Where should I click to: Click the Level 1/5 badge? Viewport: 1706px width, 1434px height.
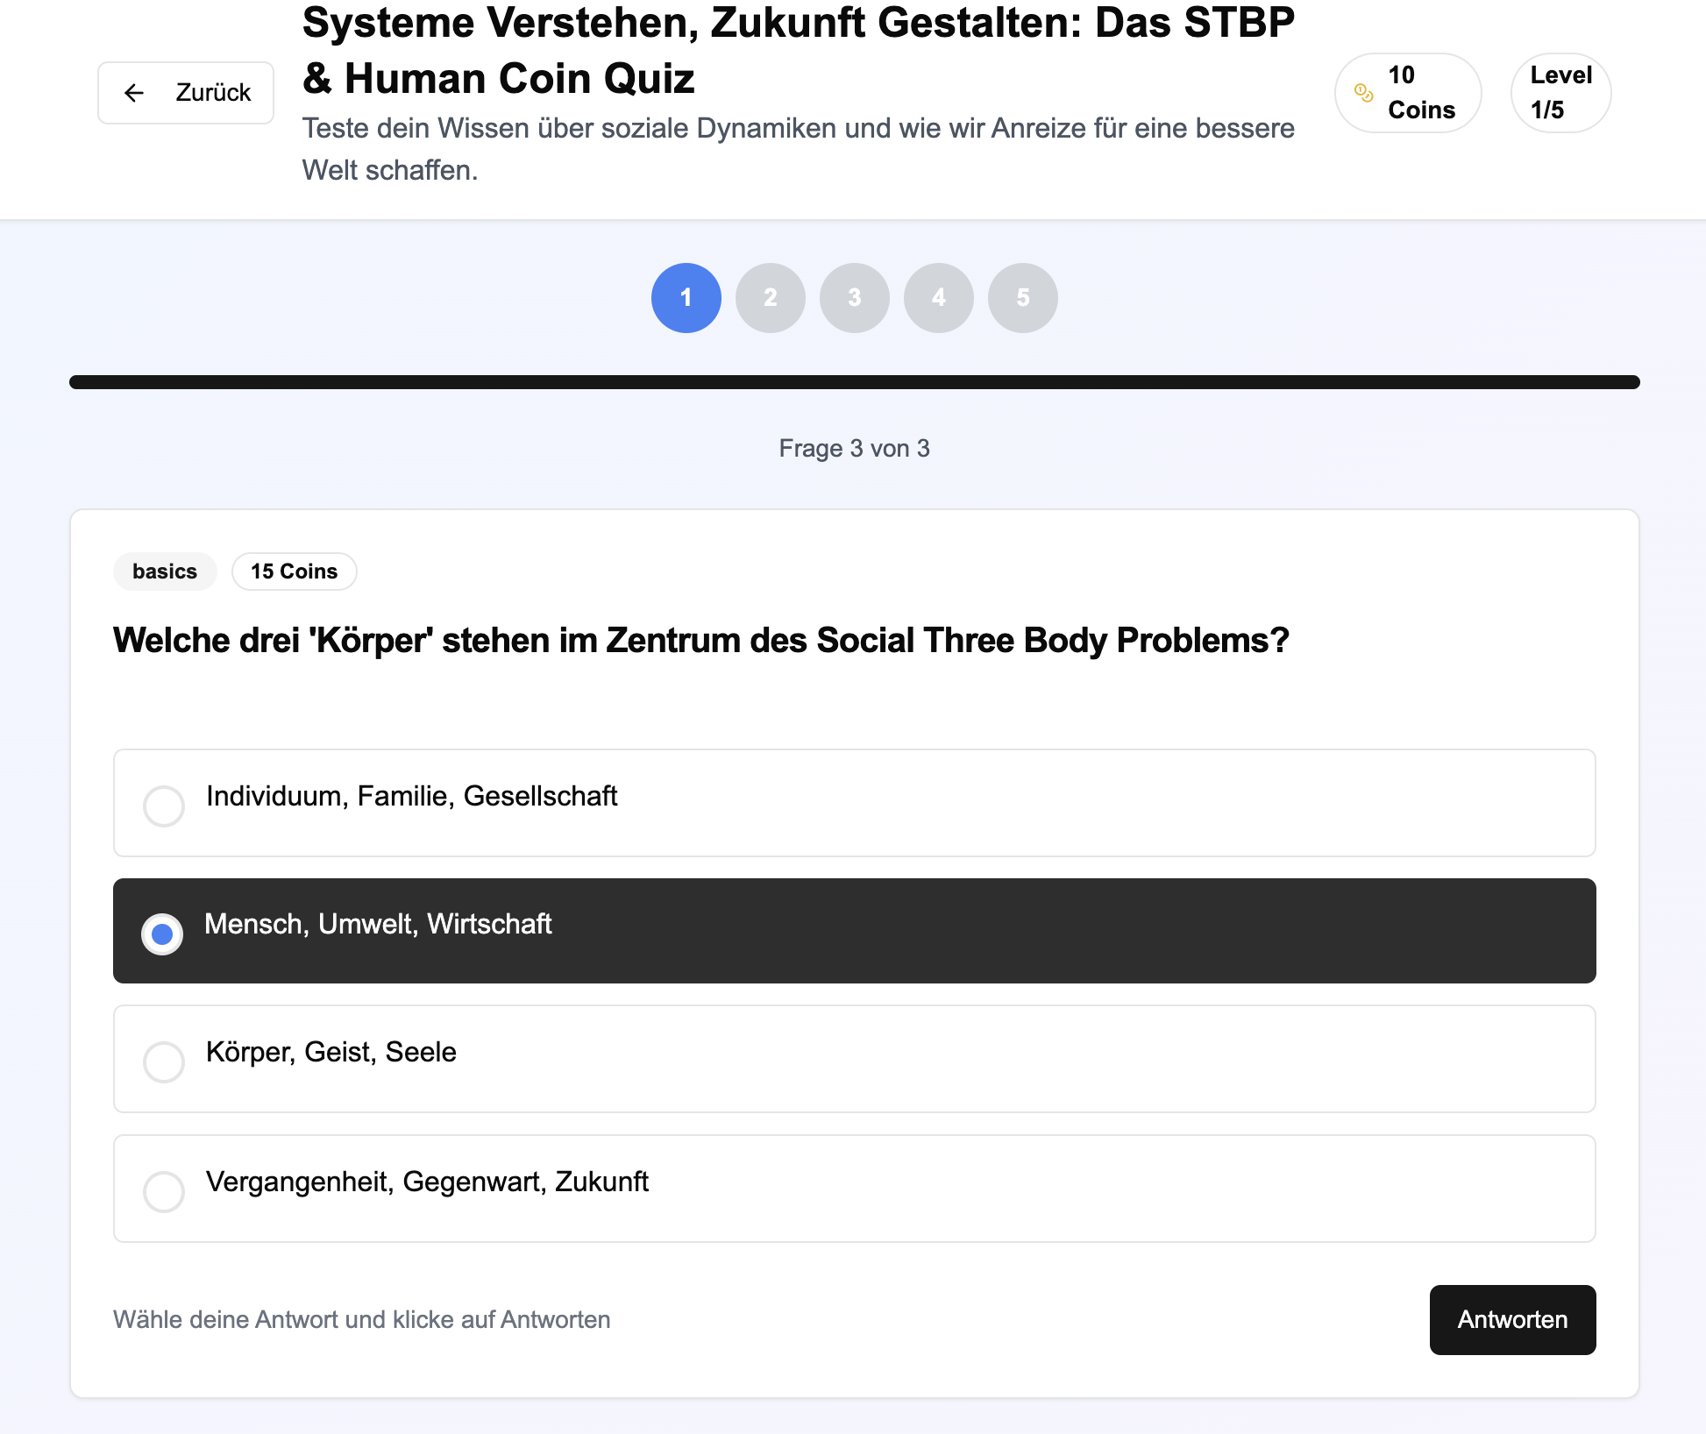pos(1560,93)
